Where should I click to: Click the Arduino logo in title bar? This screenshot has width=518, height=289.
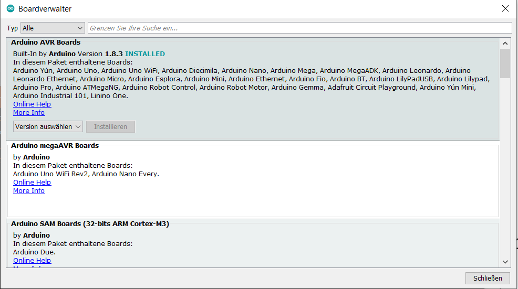[11, 9]
